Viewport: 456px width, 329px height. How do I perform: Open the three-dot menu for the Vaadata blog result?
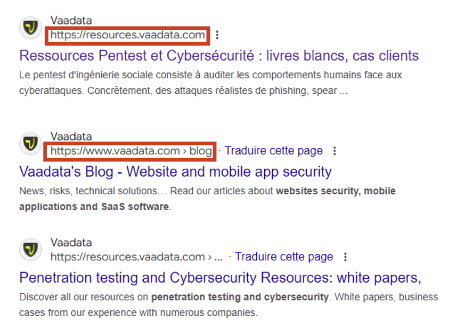pyautogui.click(x=335, y=151)
